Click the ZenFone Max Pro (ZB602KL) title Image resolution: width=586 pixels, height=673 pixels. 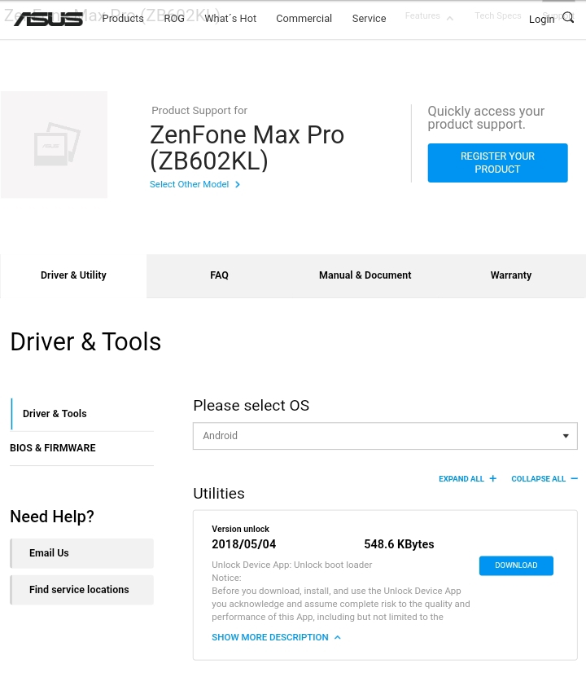pos(247,147)
